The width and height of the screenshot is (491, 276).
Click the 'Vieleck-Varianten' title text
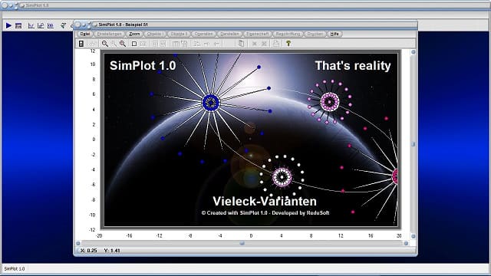[265, 201]
